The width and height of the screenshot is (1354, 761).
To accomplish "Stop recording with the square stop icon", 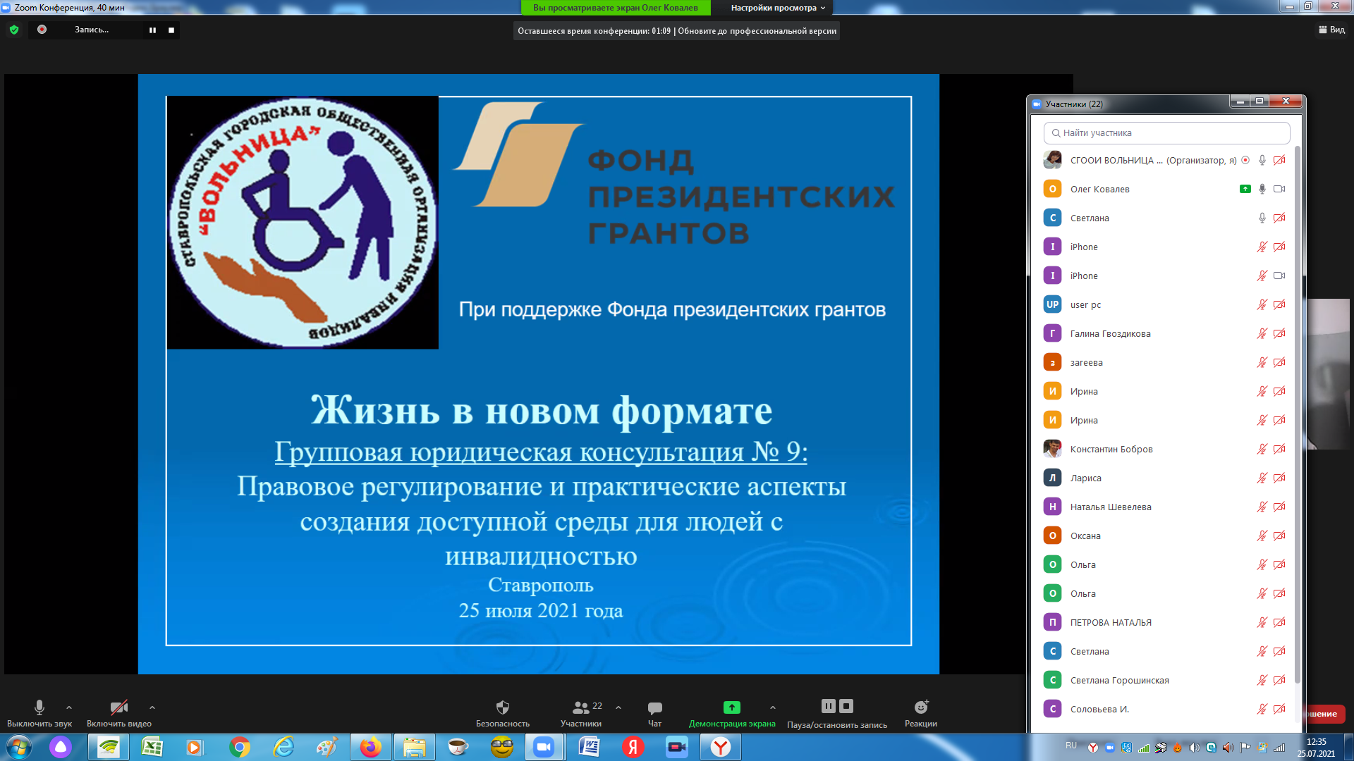I will [x=171, y=30].
